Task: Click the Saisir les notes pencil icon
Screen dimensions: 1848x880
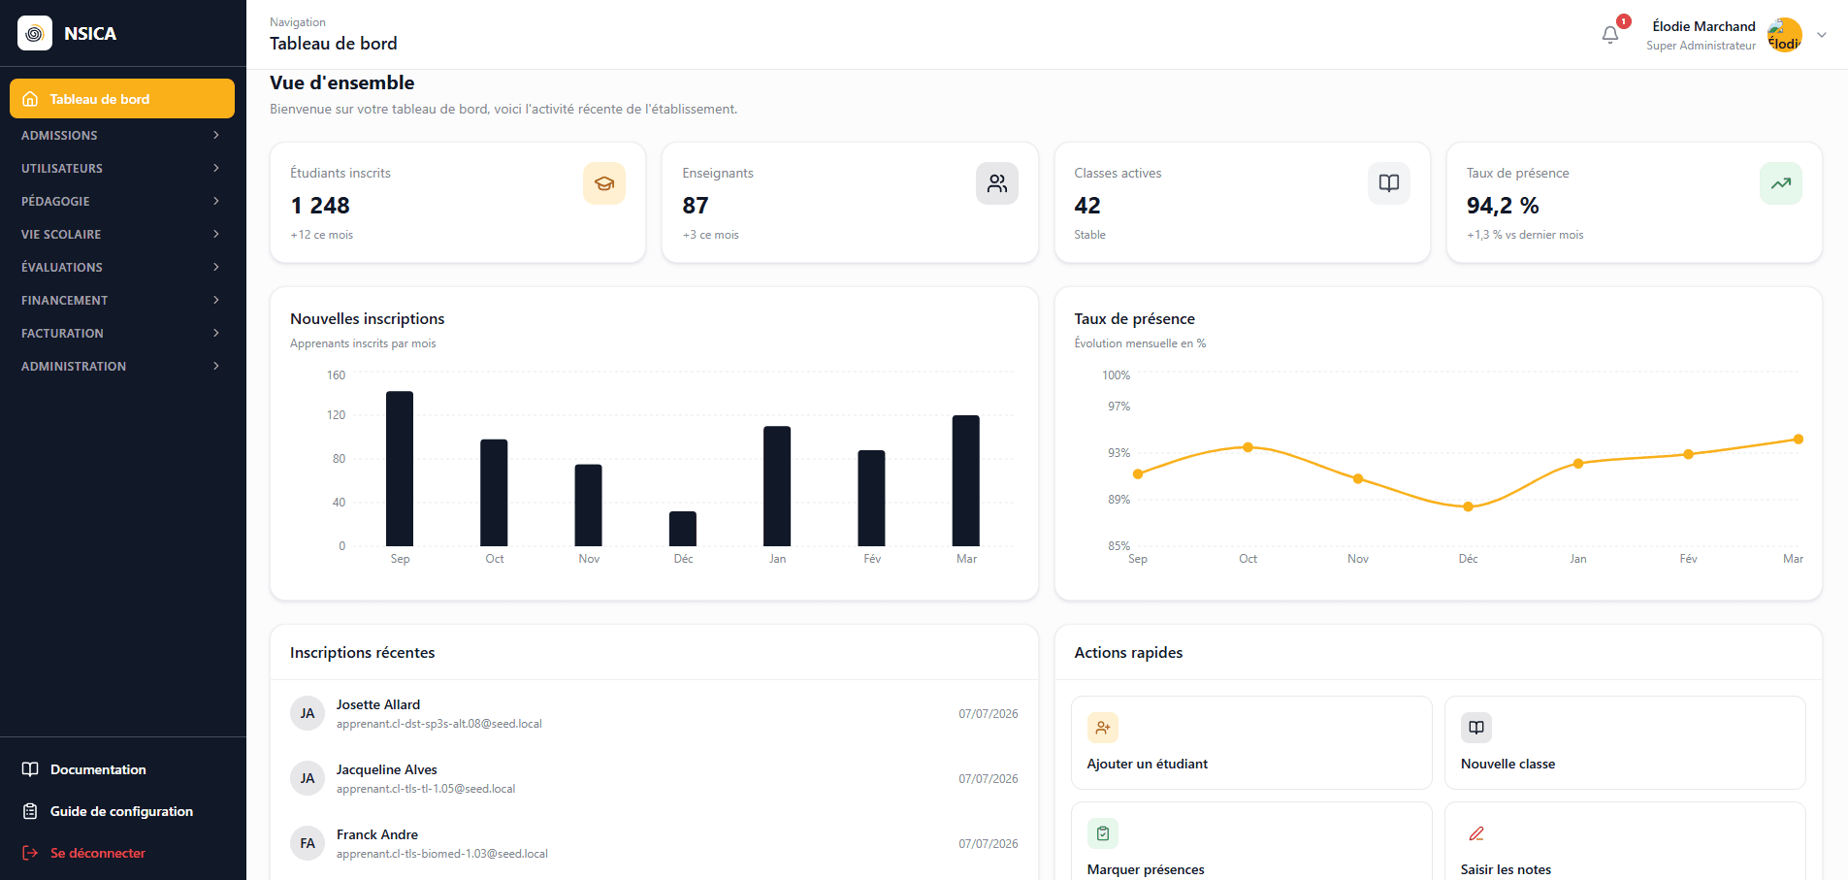Action: (x=1476, y=833)
